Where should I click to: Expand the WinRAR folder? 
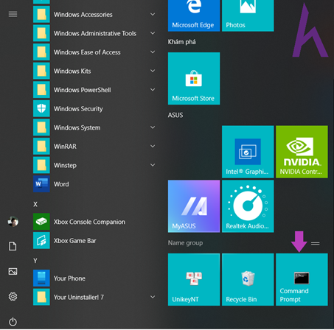click(94, 147)
